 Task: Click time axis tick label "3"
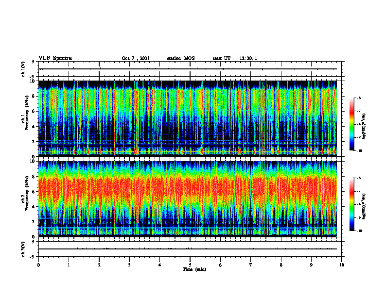tap(129, 265)
